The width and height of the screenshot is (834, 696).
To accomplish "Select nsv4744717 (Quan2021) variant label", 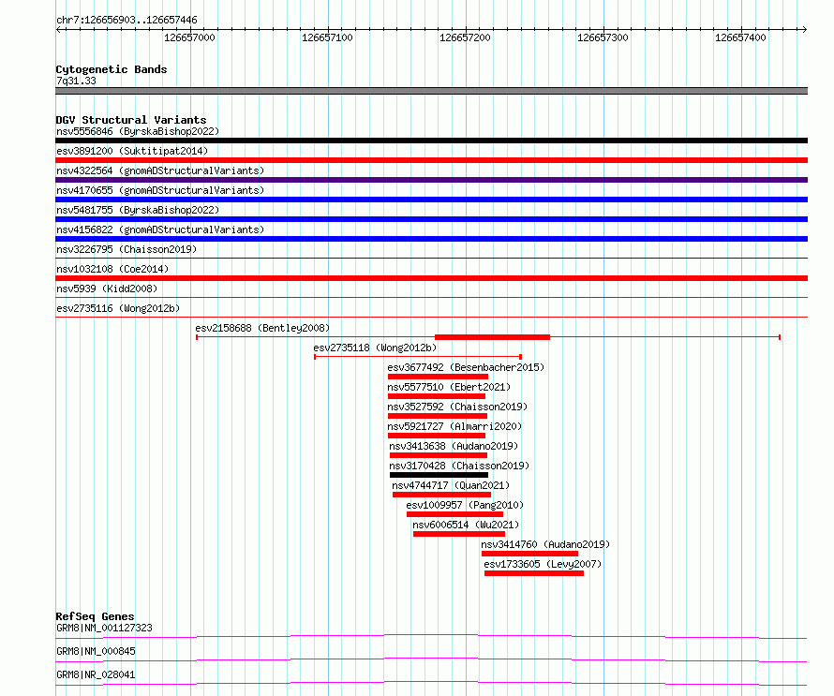I will point(451,485).
